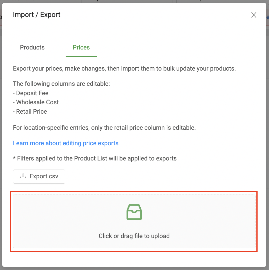Click the filters applied to exports note
This screenshot has width=269, height=270.
95,158
